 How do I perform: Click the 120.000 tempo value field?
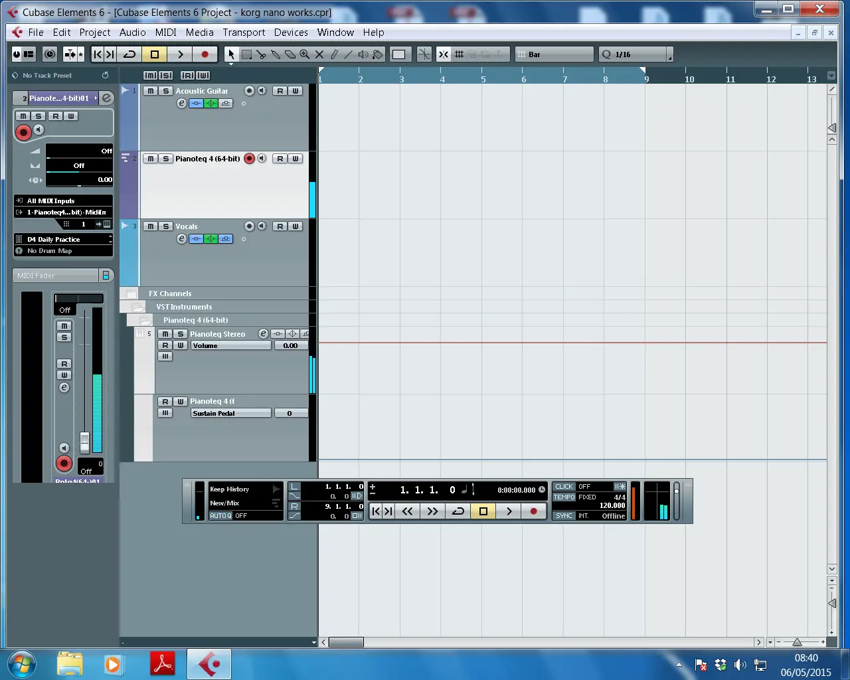coord(612,506)
